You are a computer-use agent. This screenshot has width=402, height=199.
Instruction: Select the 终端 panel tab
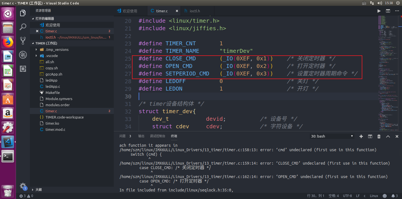(174, 136)
